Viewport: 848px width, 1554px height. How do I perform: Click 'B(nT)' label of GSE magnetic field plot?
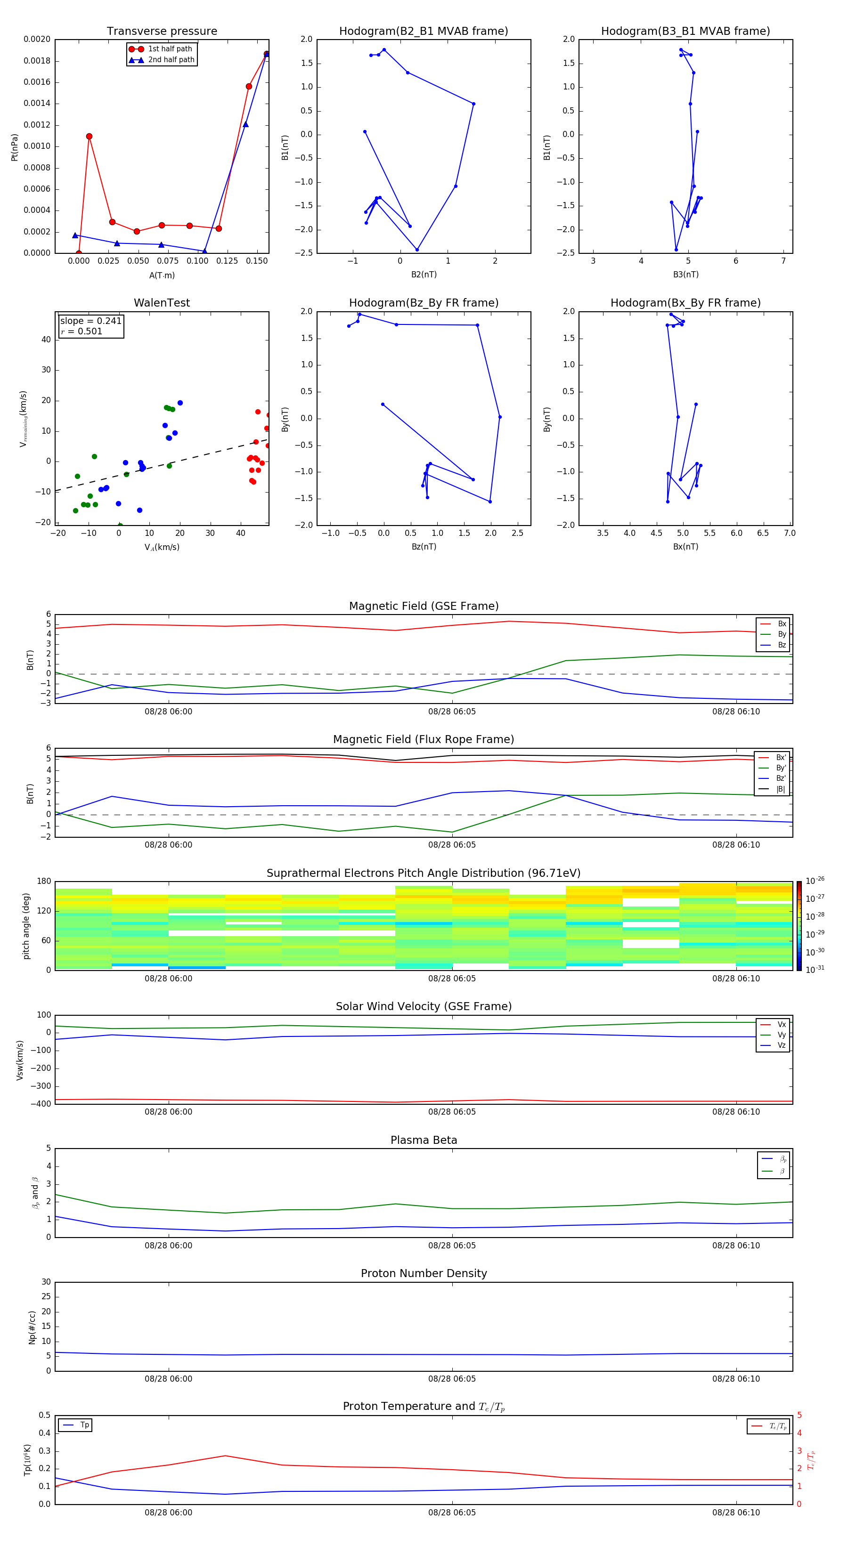tap(30, 660)
